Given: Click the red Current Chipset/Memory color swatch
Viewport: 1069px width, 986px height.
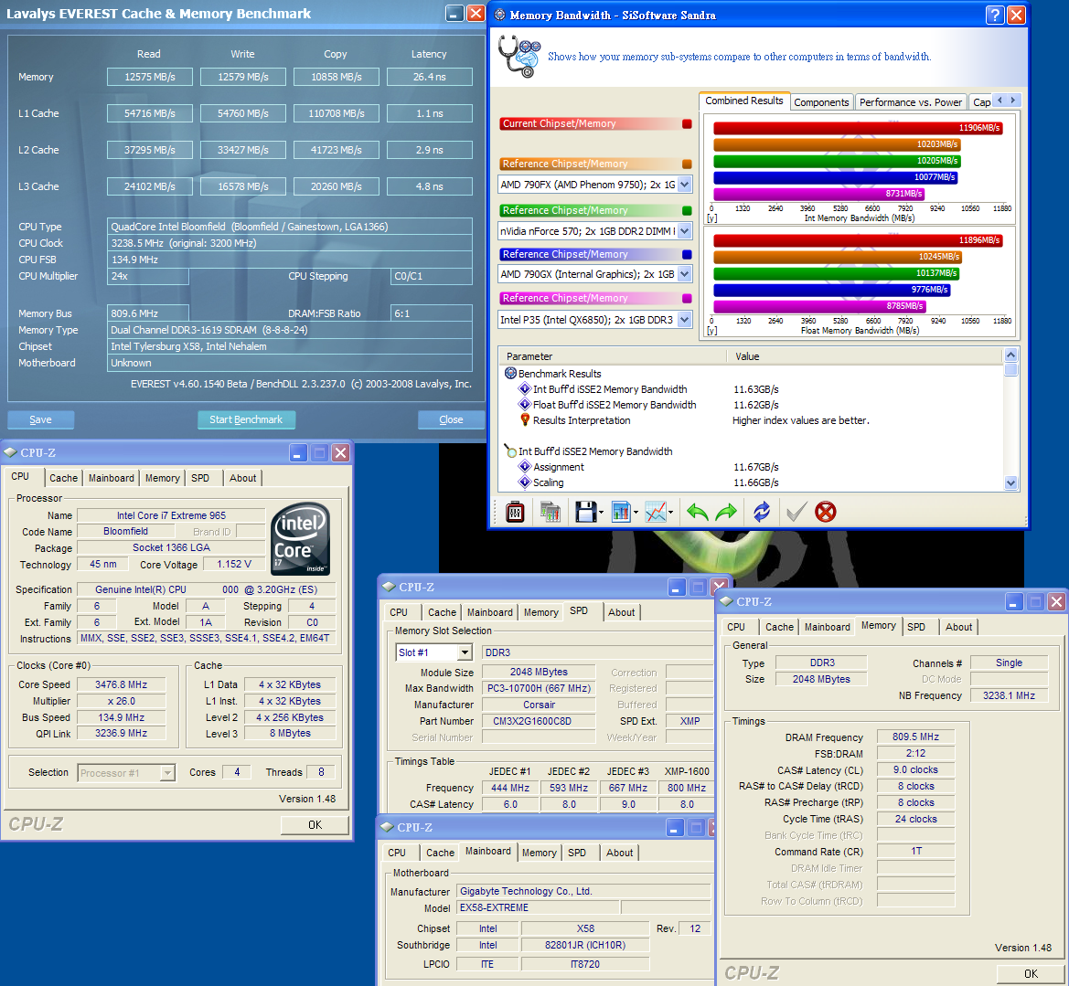Looking at the screenshot, I should coord(687,124).
